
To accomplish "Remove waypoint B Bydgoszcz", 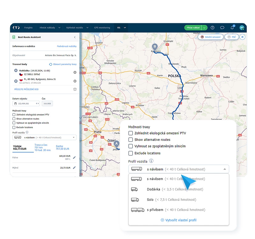I will coord(75,81).
